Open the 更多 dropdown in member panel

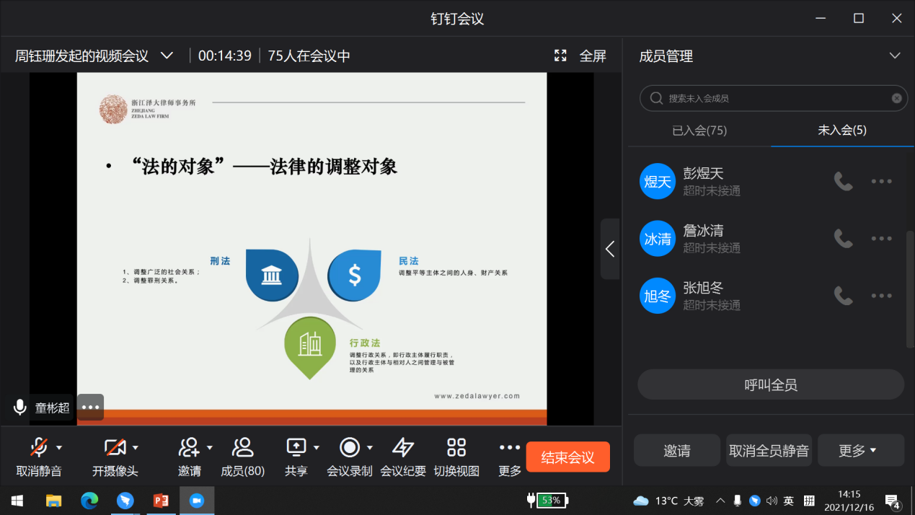pyautogui.click(x=860, y=451)
